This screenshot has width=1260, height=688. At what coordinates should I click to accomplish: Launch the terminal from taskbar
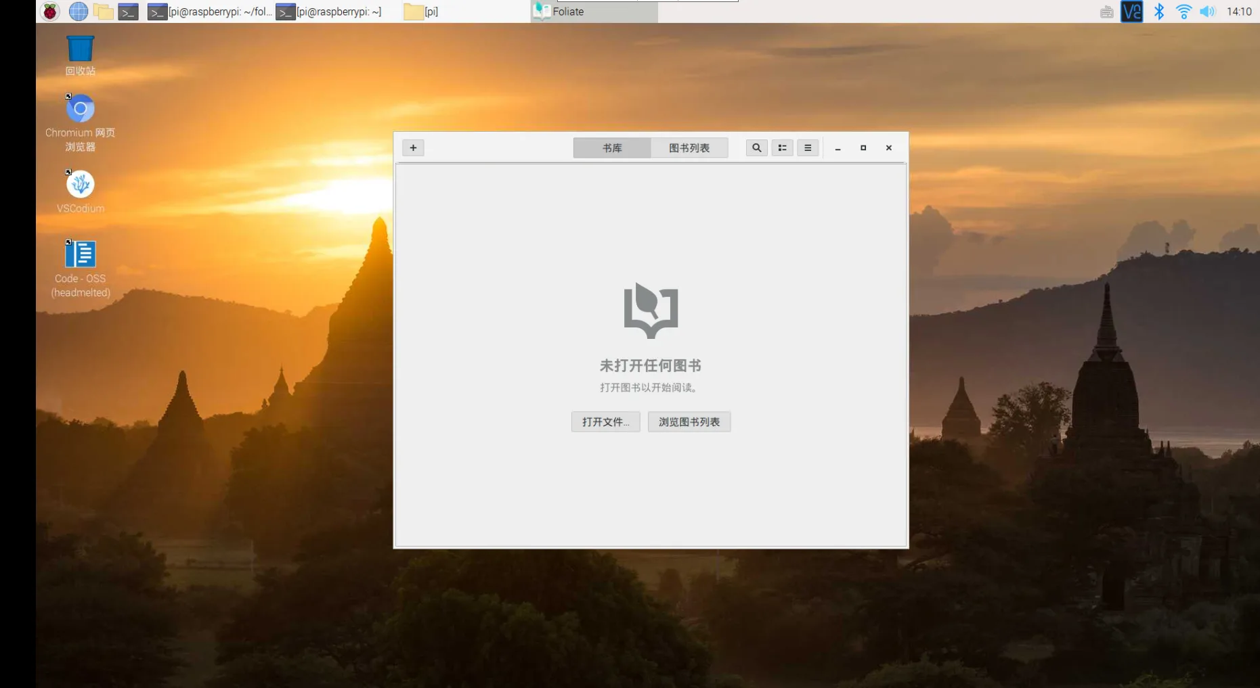click(128, 12)
